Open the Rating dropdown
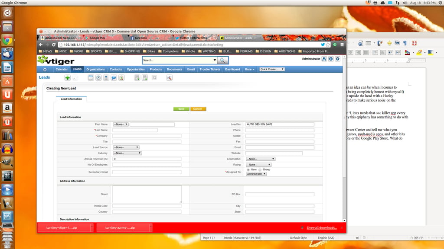The width and height of the screenshot is (444, 249). 258,165
